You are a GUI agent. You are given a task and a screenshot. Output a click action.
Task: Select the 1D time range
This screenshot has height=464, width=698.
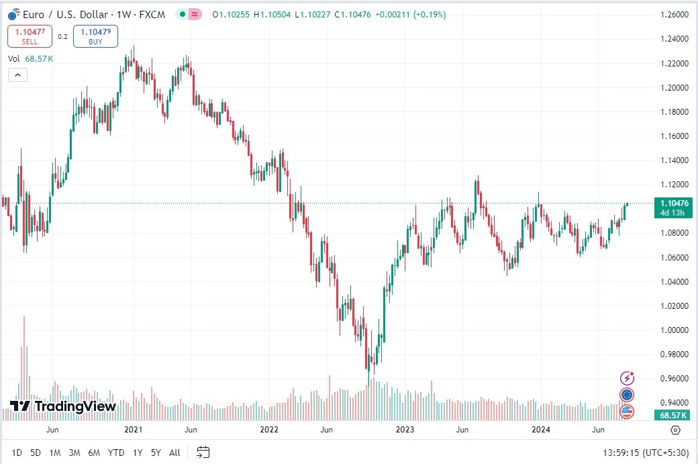pyautogui.click(x=17, y=453)
